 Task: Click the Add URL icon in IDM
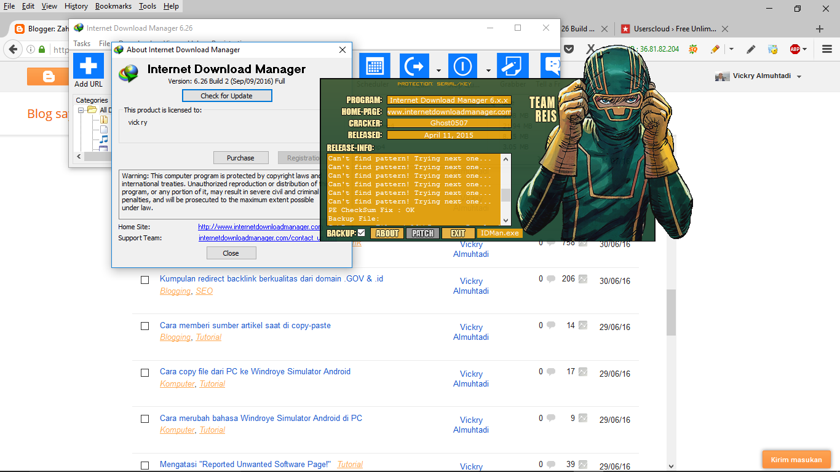coord(89,66)
